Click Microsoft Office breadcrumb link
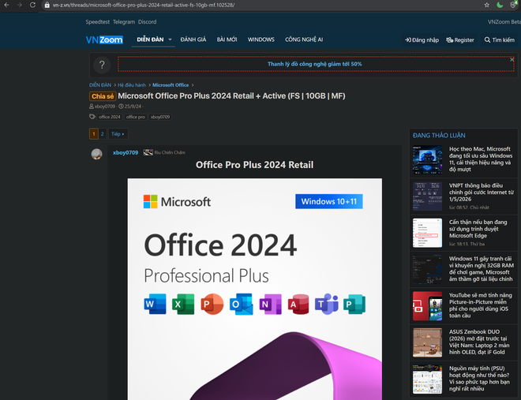 point(171,85)
